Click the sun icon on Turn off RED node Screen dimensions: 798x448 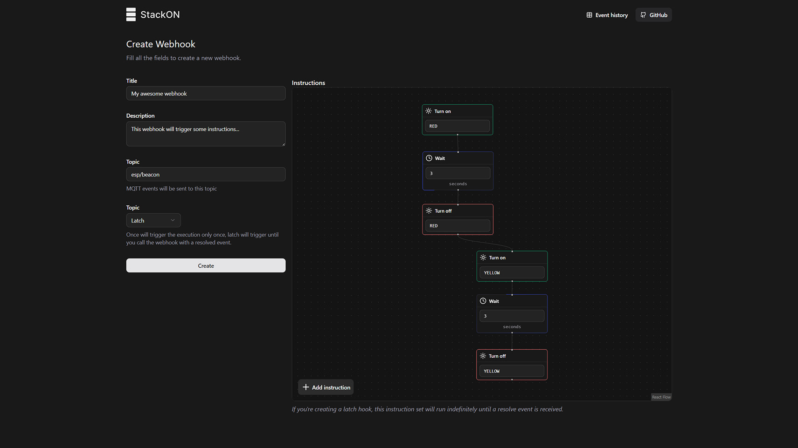[429, 211]
